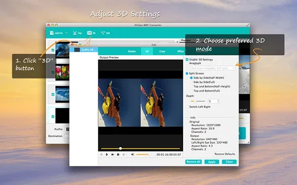Image resolution: width=297 pixels, height=185 pixels.
Task: Click the Depth stepper arrows
Action: 218,101
